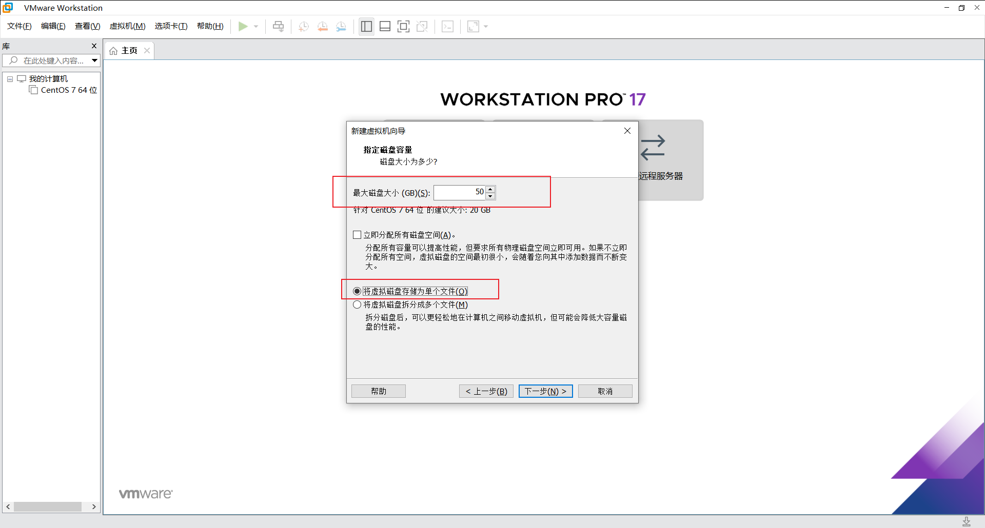Open the 编辑(E) menu

coord(53,26)
